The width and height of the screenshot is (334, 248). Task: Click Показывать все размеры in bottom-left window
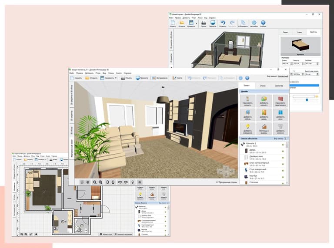coord(124,234)
